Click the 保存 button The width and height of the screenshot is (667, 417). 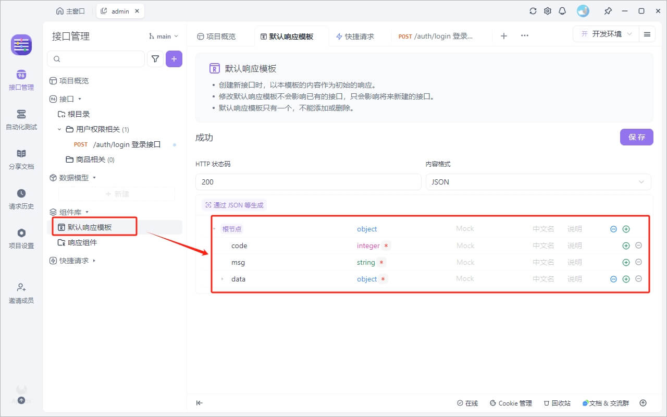(x=636, y=137)
